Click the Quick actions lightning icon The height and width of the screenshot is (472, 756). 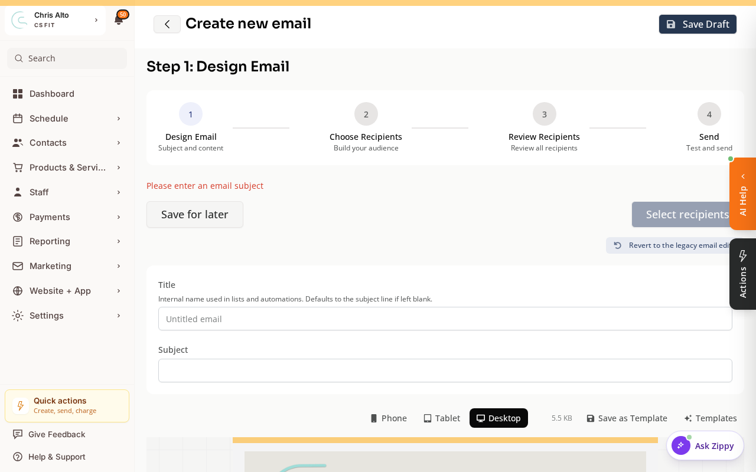point(21,406)
